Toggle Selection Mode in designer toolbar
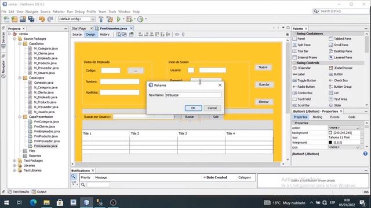 coord(119,35)
